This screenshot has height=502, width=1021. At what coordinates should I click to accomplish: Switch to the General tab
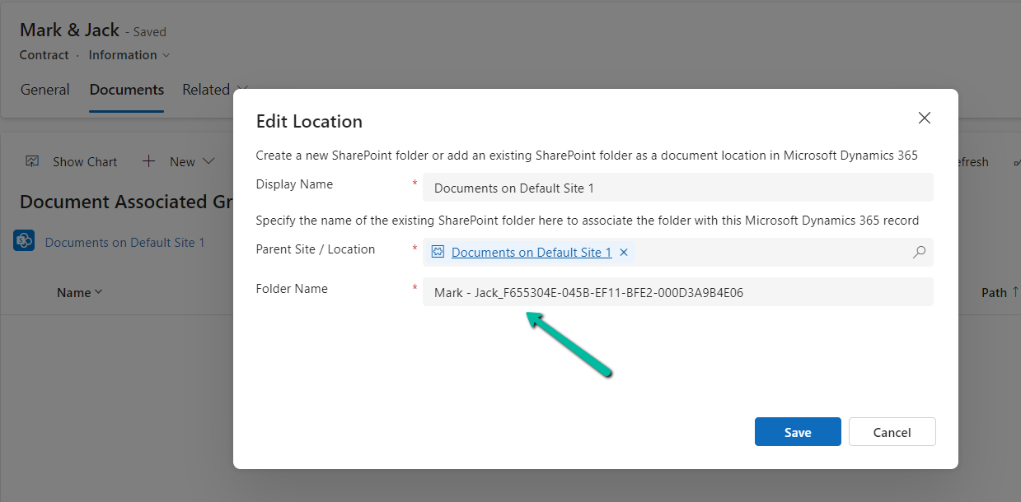[x=45, y=90]
